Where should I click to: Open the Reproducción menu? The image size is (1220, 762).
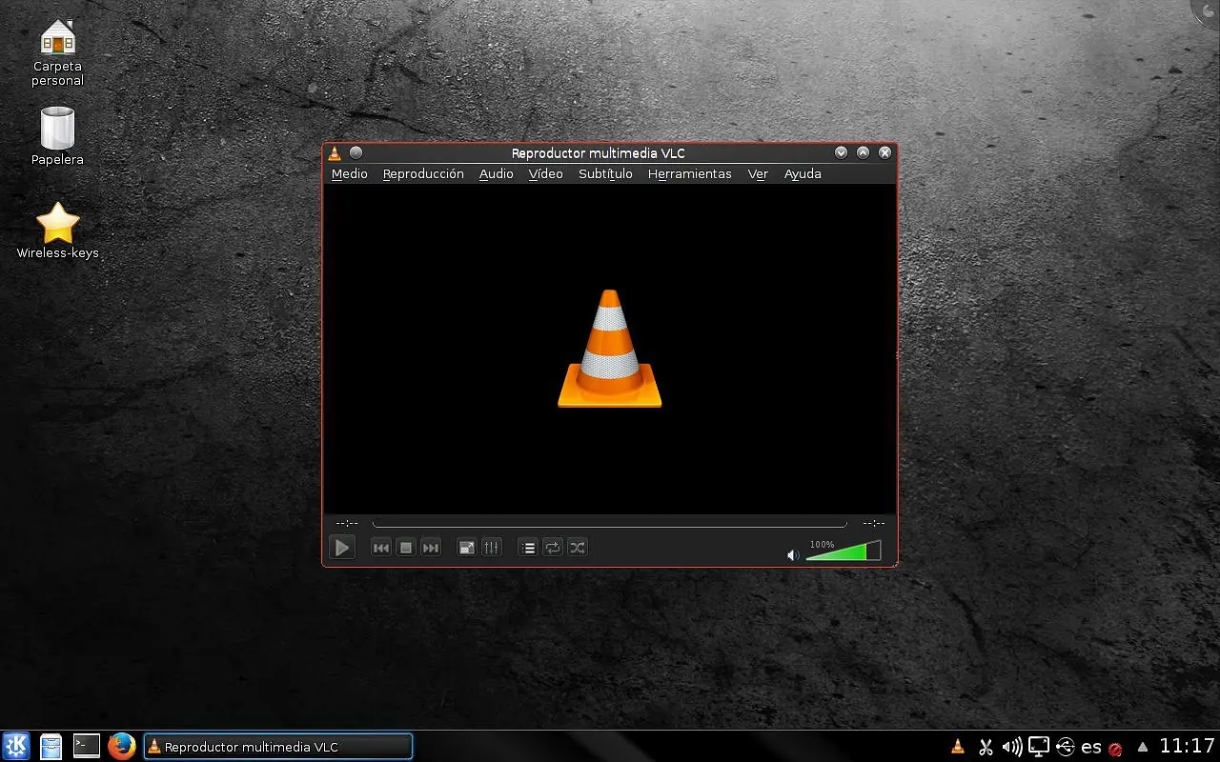423,173
